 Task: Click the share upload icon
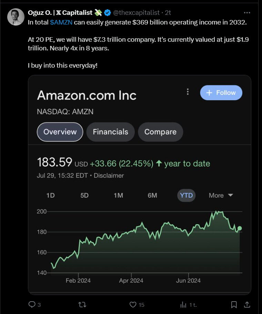point(247,305)
